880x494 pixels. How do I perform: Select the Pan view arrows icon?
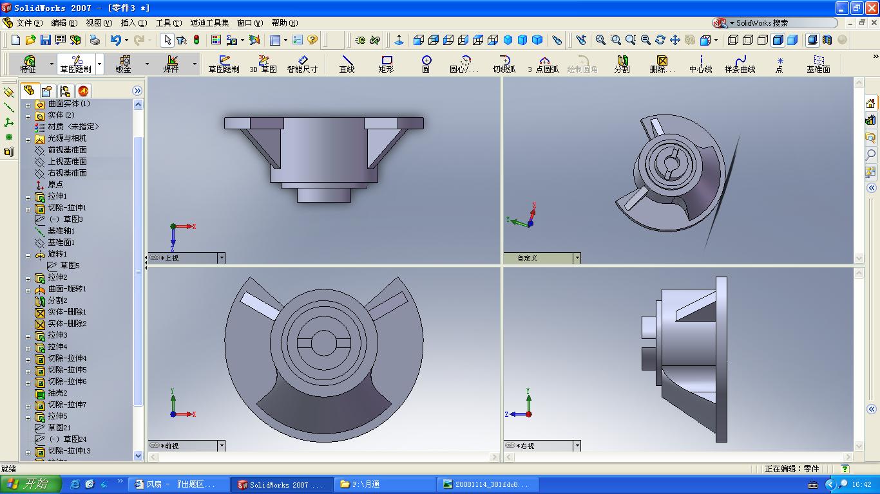pos(674,40)
